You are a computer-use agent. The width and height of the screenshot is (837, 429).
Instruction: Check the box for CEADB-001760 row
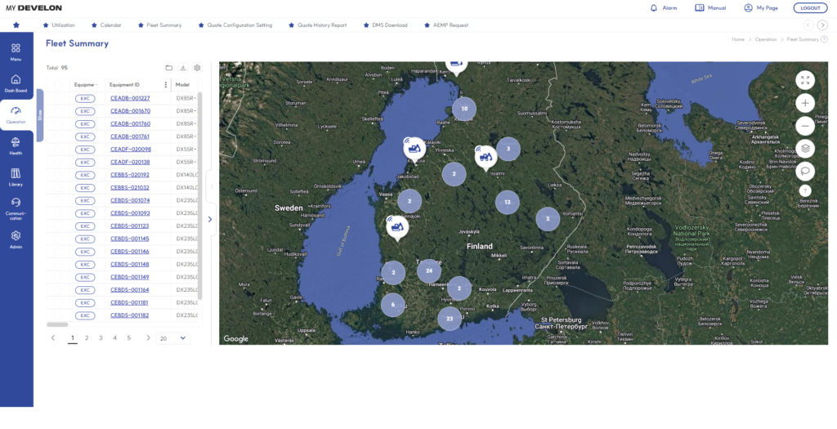click(58, 123)
